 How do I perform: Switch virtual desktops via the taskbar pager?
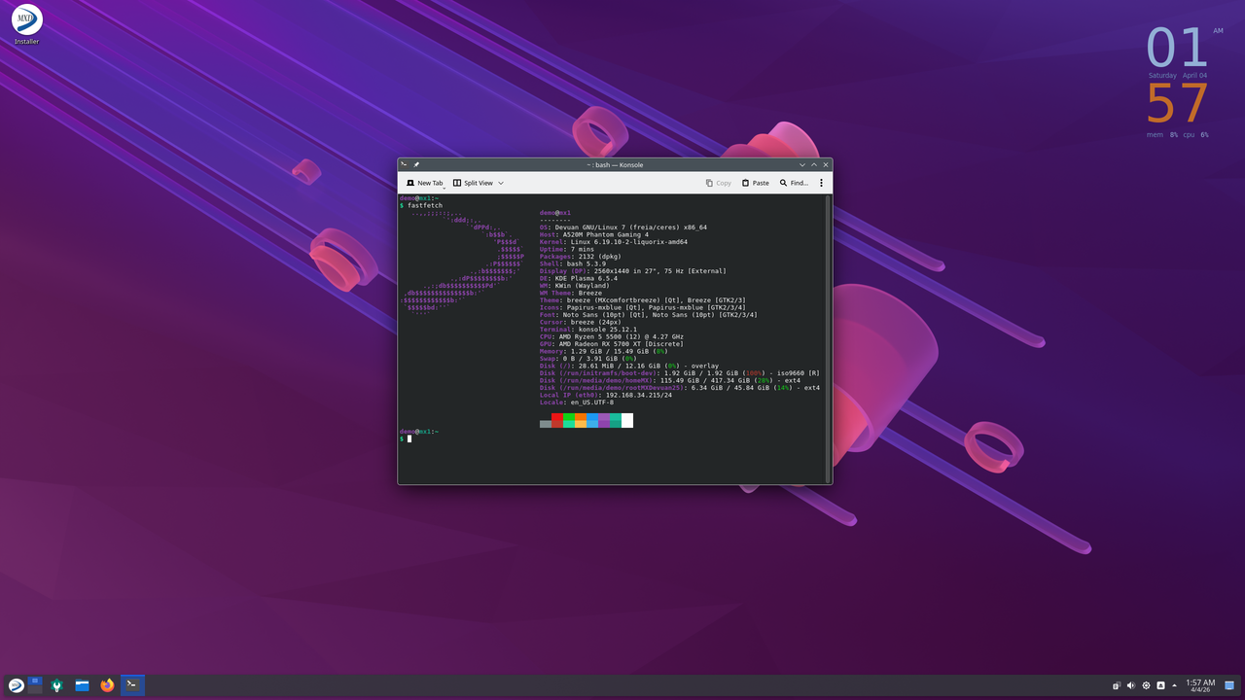pos(35,683)
